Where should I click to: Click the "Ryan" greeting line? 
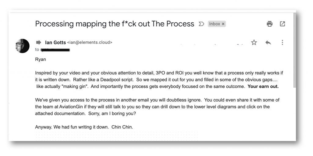(x=40, y=60)
